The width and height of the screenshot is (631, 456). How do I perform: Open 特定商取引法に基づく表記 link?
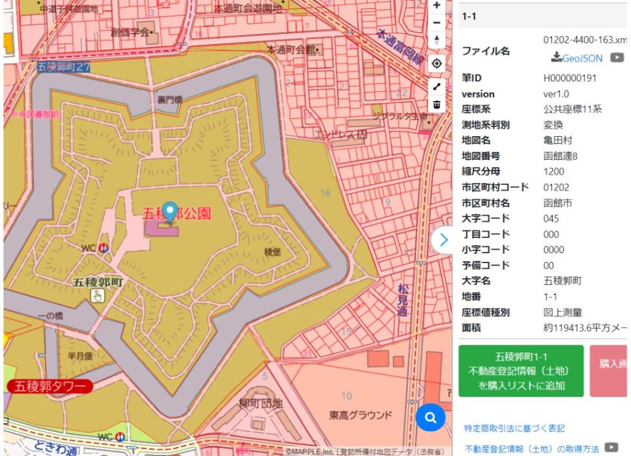pyautogui.click(x=514, y=428)
